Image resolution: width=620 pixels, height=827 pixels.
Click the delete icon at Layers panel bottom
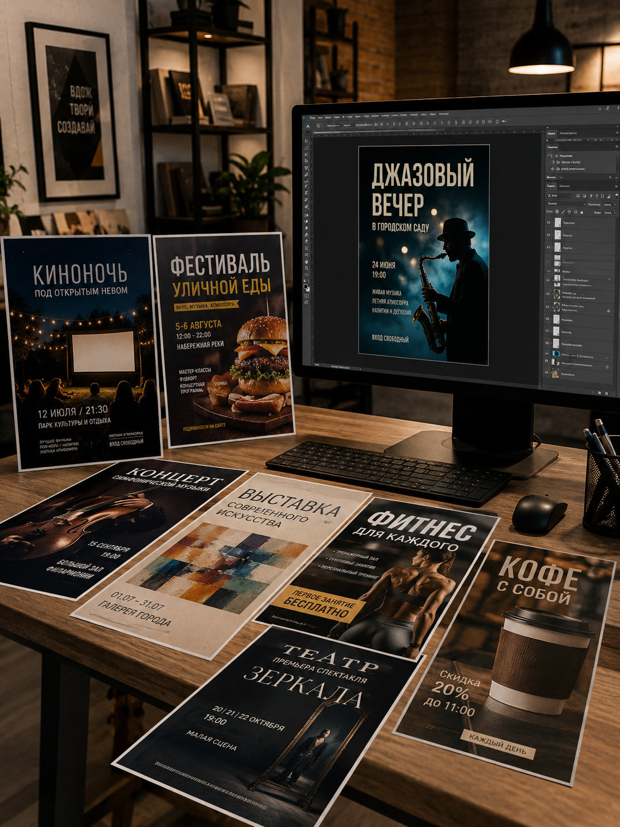[x=606, y=394]
